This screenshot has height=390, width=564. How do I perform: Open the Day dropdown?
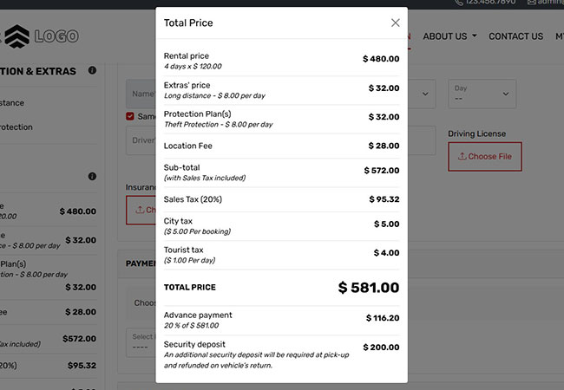pos(482,94)
